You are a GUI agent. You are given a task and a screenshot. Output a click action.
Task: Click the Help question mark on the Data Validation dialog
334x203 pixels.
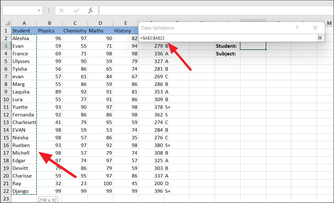(x=297, y=28)
